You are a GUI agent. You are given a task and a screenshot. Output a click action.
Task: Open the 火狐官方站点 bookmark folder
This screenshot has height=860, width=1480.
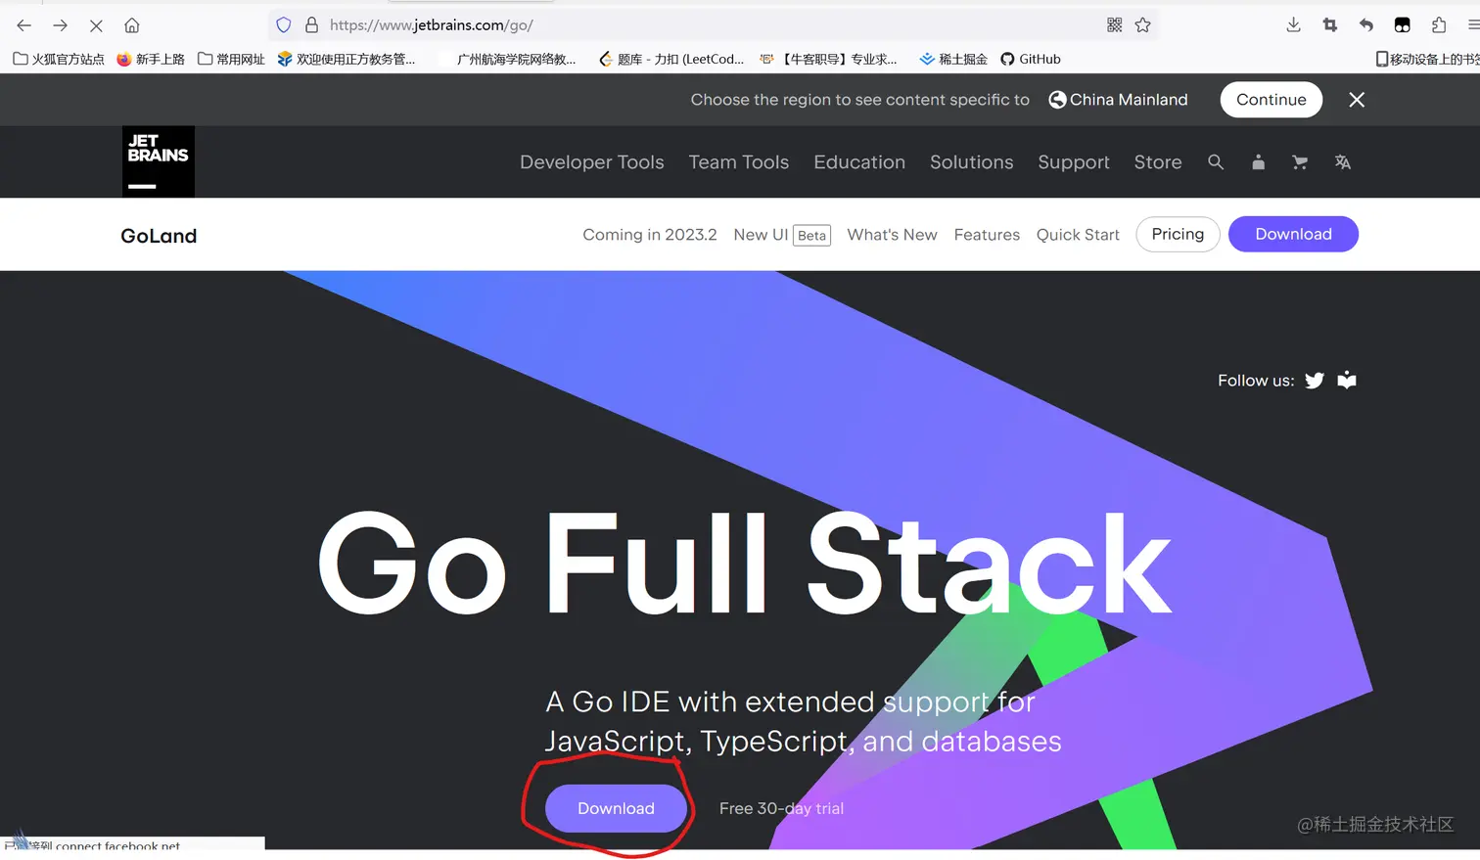(x=59, y=59)
